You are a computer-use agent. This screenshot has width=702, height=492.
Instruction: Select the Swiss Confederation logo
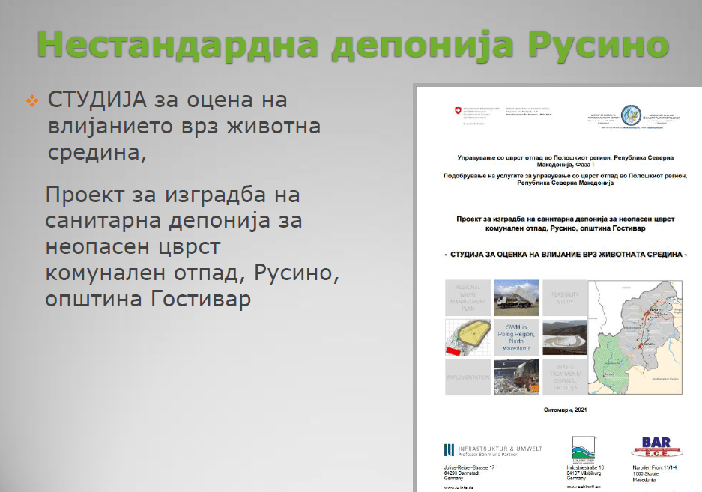pos(458,110)
